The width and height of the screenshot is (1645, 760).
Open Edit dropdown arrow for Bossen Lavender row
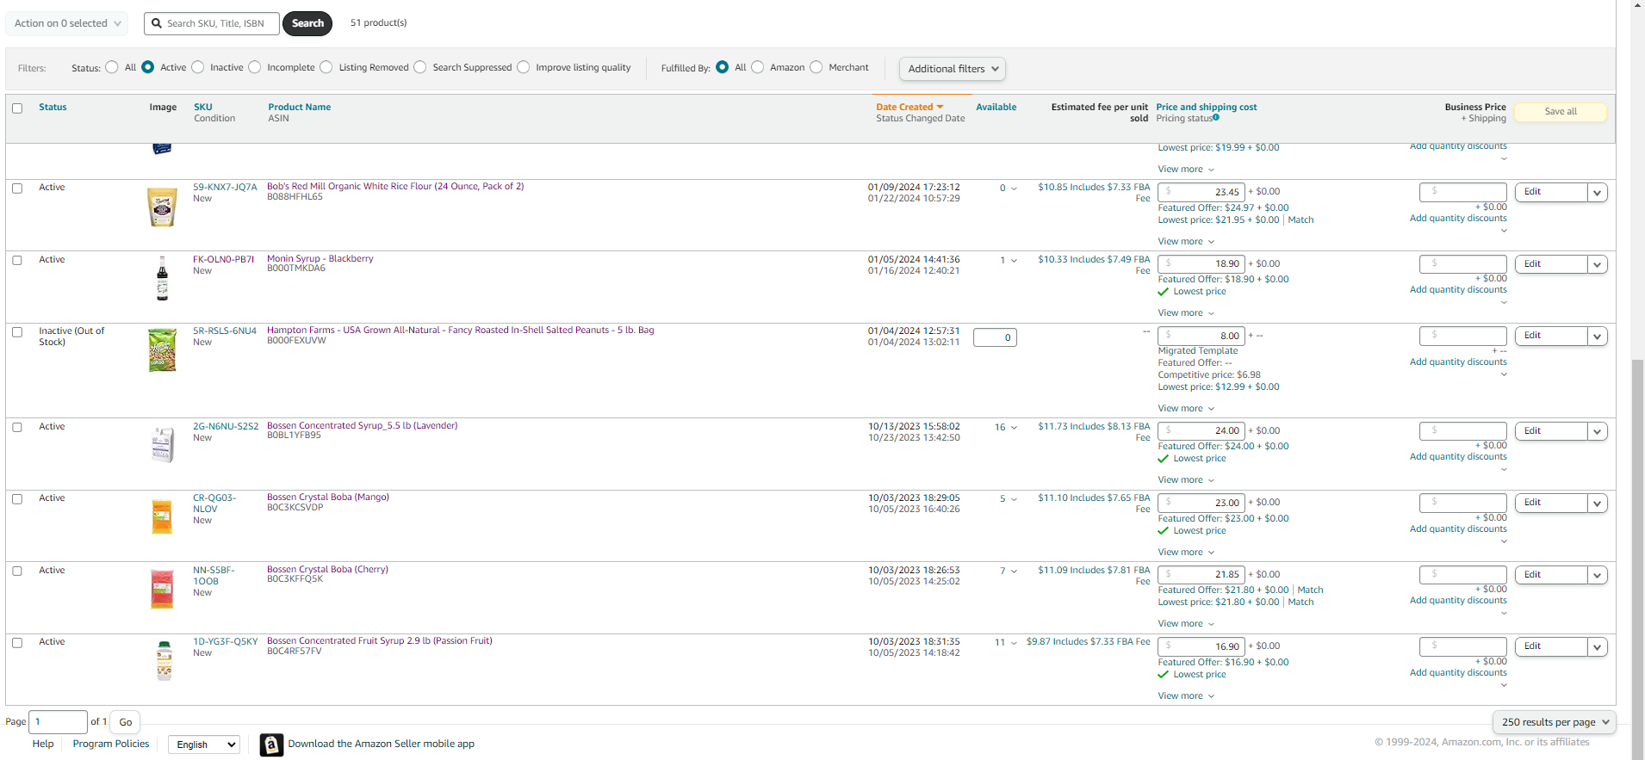click(x=1598, y=432)
